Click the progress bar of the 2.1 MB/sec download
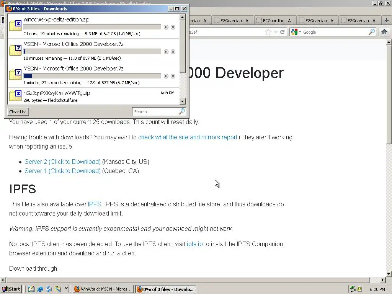The width and height of the screenshot is (392, 294). coord(92,52)
